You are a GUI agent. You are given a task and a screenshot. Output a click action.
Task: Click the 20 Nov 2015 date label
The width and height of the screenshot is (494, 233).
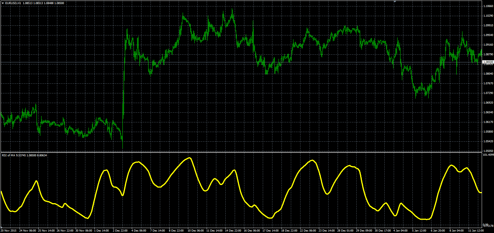click(x=8, y=231)
